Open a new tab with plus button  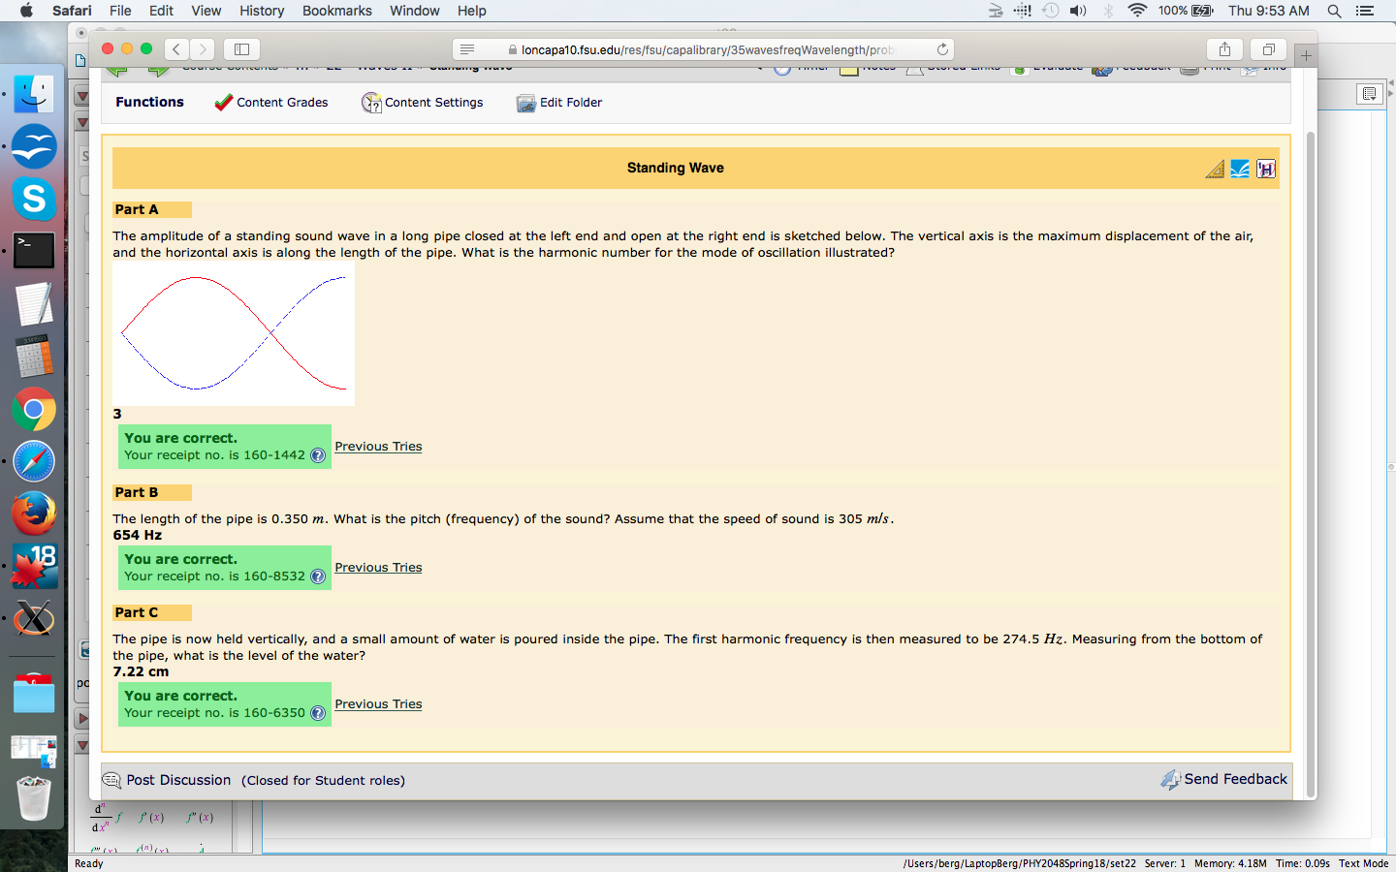(1306, 55)
